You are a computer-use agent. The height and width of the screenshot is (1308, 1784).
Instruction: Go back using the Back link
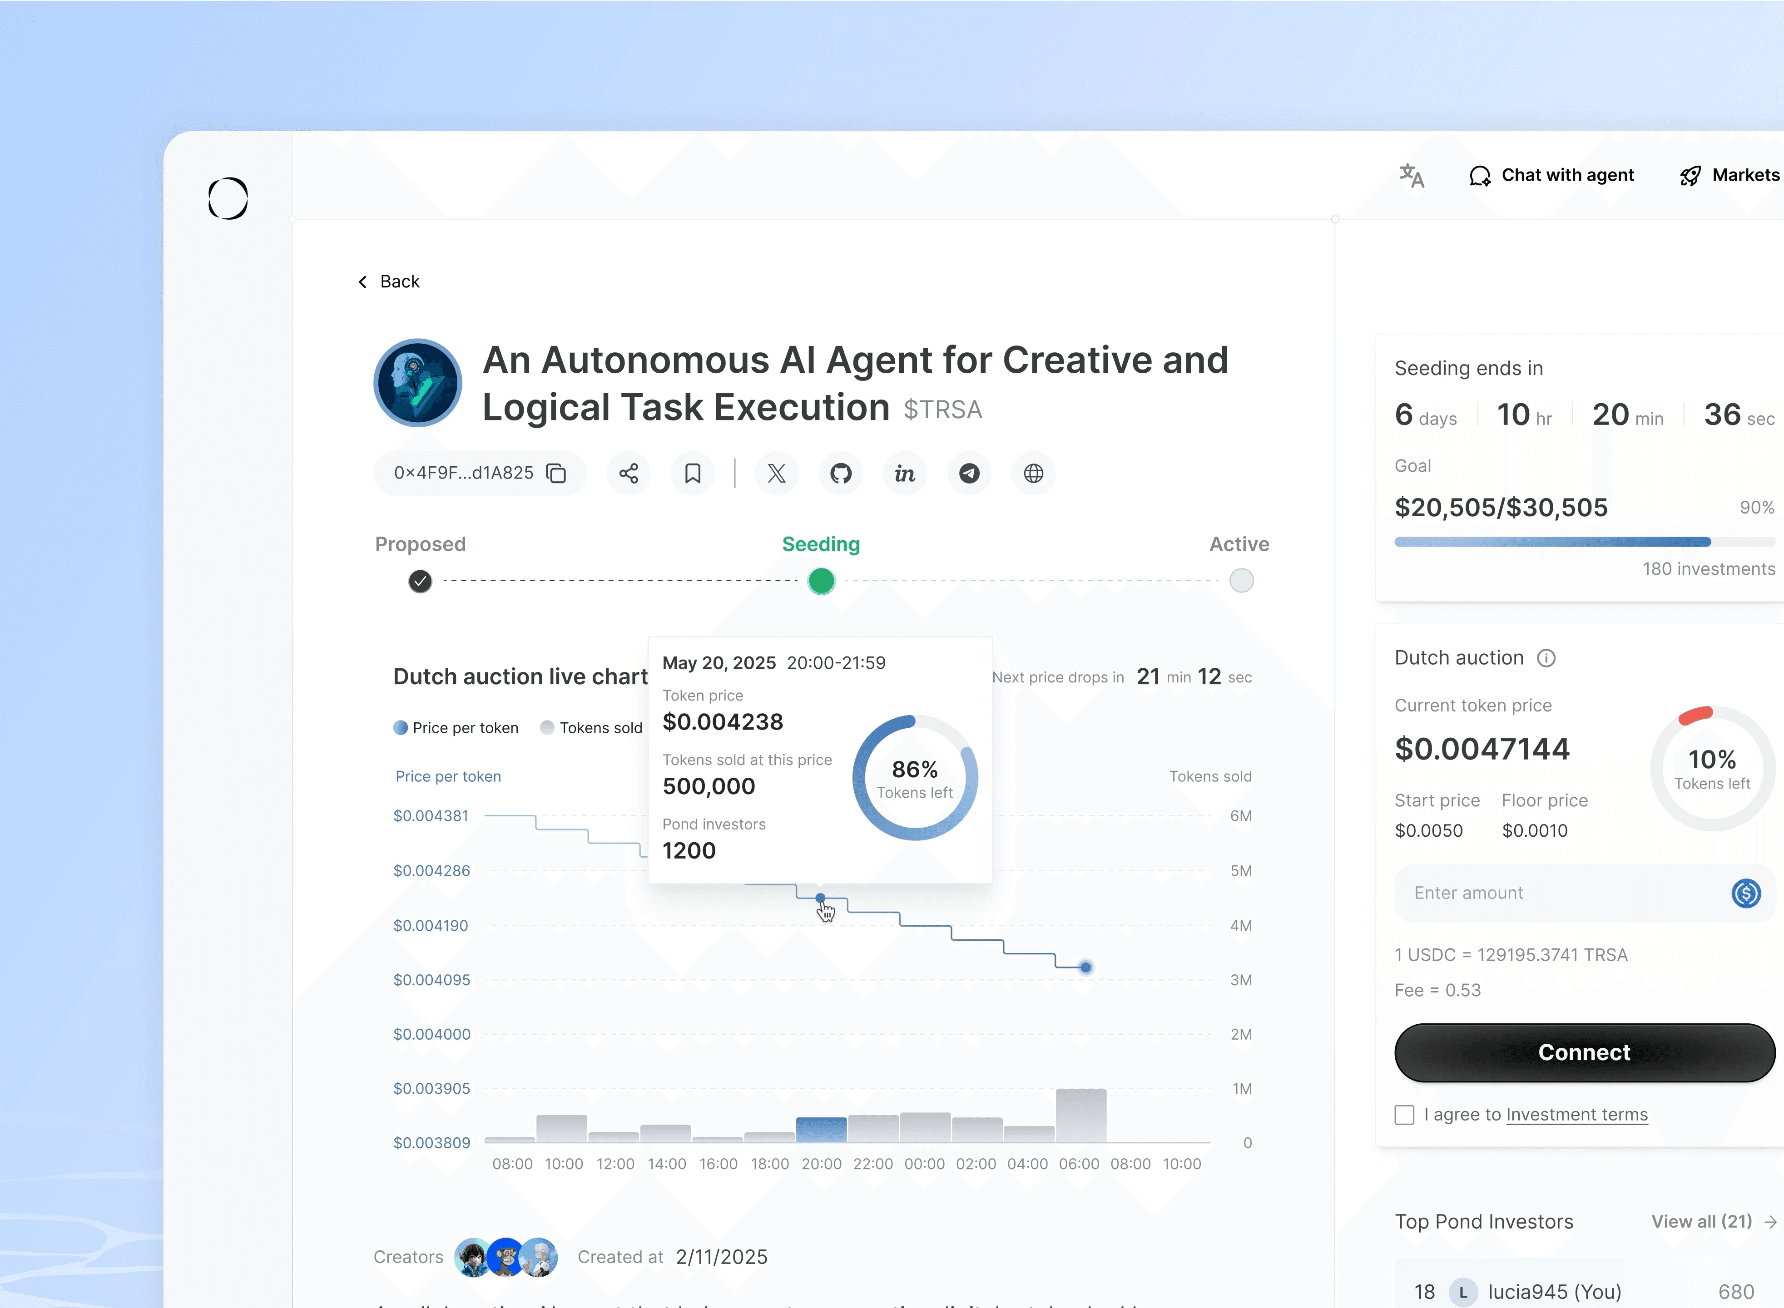click(x=389, y=282)
